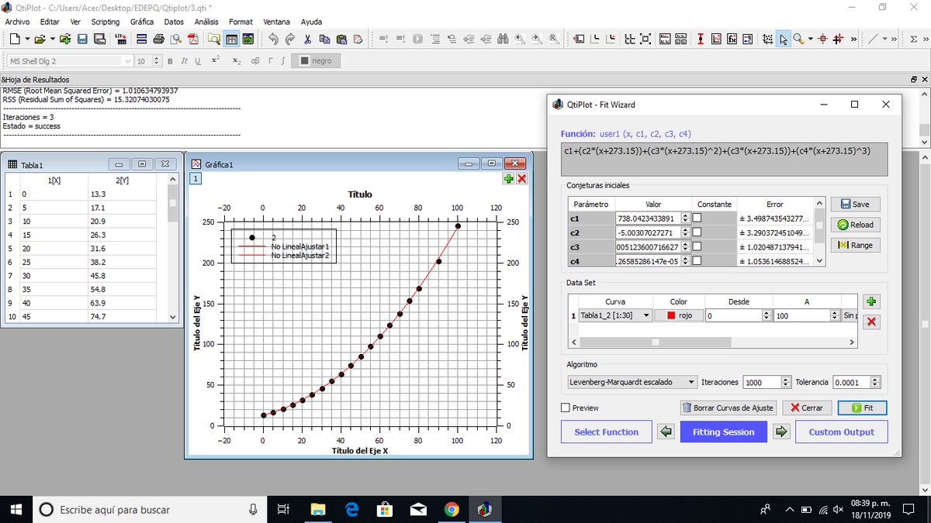The width and height of the screenshot is (931, 523).
Task: Enable the Preview checkbox
Action: coord(566,408)
